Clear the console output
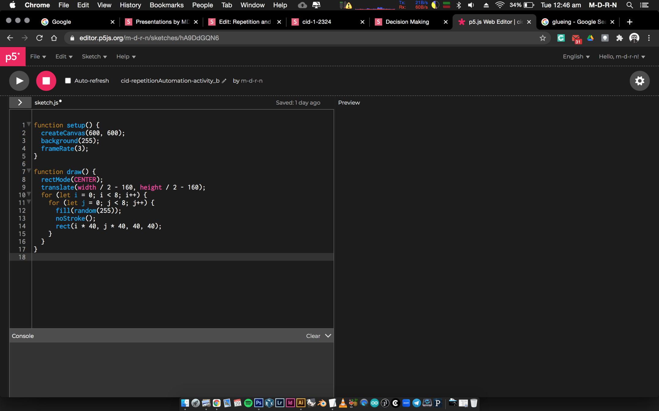This screenshot has height=411, width=659. pos(313,336)
